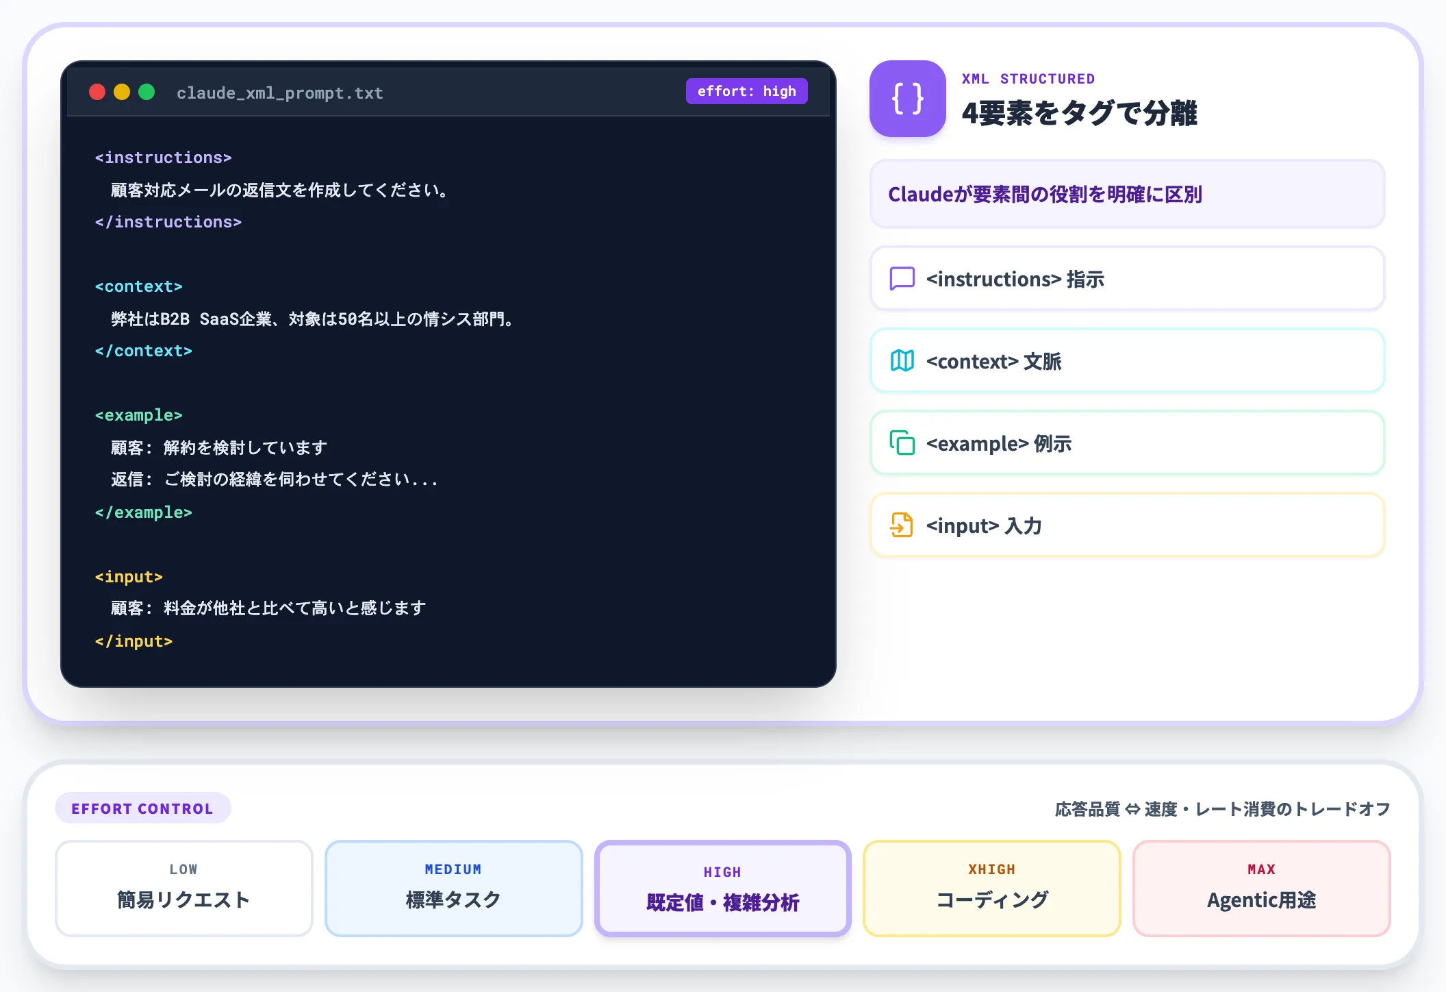The width and height of the screenshot is (1446, 992).
Task: Choose the XHIGH コーディング effort level
Action: coord(992,889)
